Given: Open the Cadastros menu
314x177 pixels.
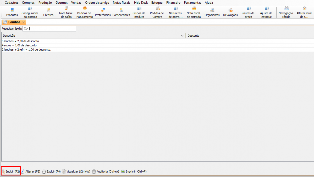Looking at the screenshot, I should tap(12, 2).
